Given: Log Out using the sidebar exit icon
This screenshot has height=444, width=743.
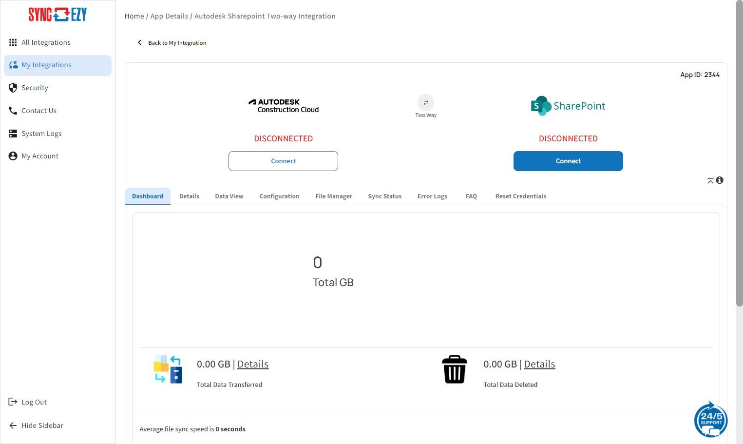Looking at the screenshot, I should [x=13, y=402].
